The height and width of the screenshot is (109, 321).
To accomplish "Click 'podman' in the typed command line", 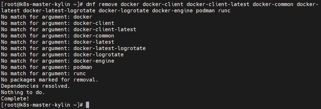I will point(206,11).
